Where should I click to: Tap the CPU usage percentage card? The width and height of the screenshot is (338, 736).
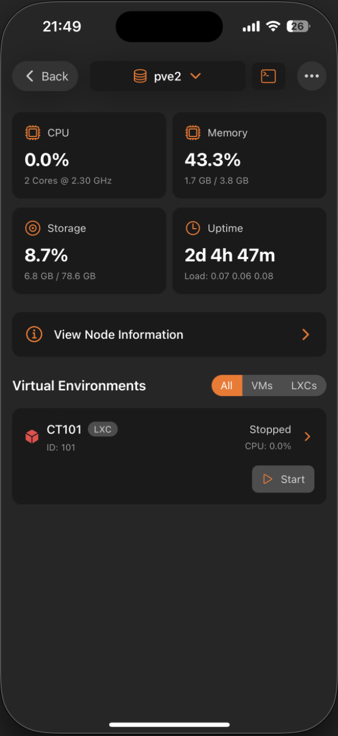tap(89, 155)
